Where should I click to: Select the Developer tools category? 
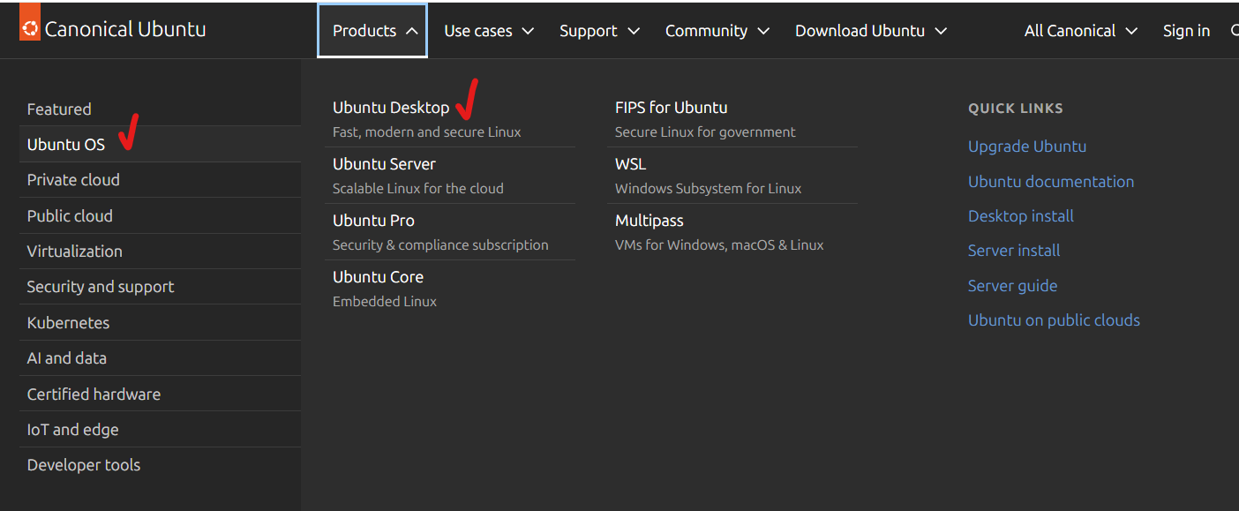(160, 465)
